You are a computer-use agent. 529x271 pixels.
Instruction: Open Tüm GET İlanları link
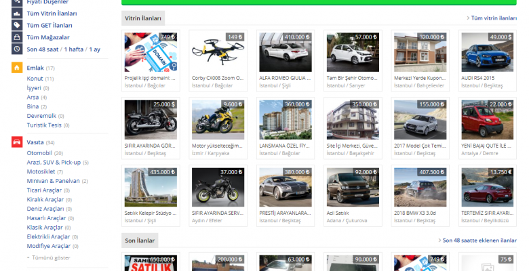point(50,25)
